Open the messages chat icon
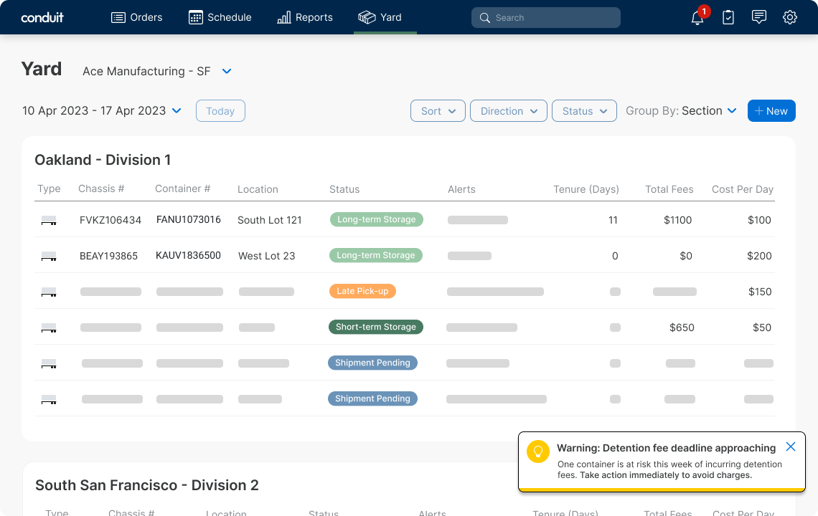Viewport: 818px width, 516px height. coord(758,17)
